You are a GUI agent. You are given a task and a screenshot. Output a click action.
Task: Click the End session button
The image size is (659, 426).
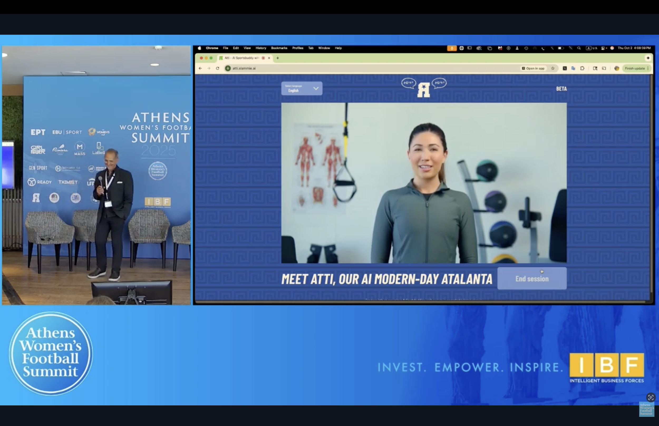pyautogui.click(x=531, y=279)
